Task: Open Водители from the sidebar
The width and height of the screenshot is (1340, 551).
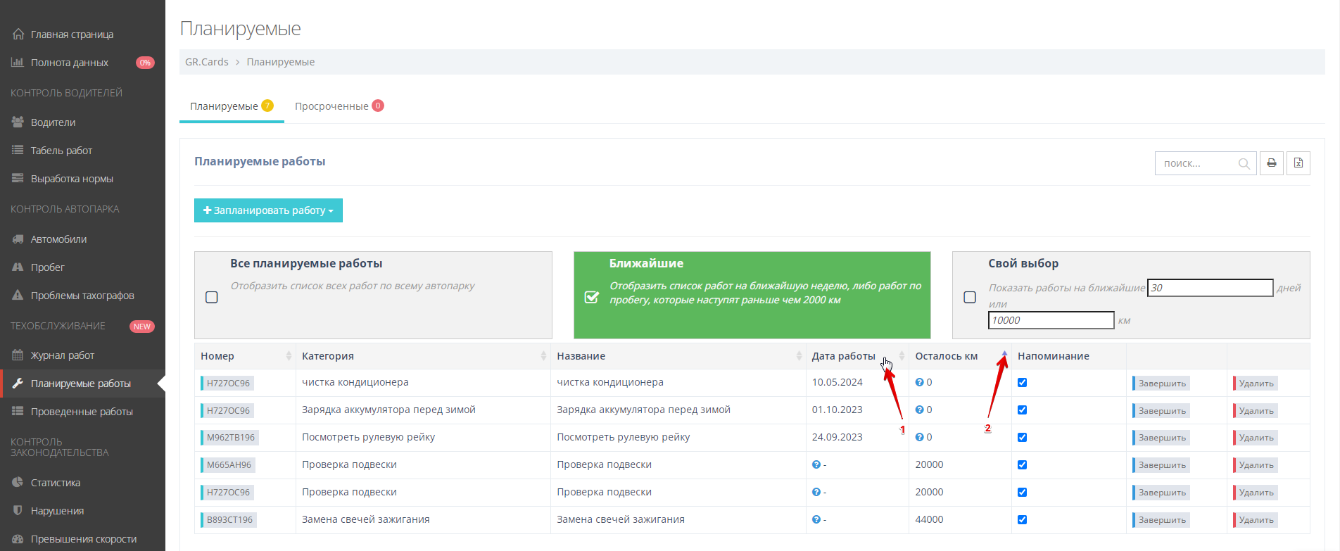Action: (53, 122)
